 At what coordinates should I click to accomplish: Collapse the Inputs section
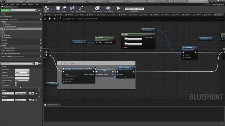(x=1, y=90)
